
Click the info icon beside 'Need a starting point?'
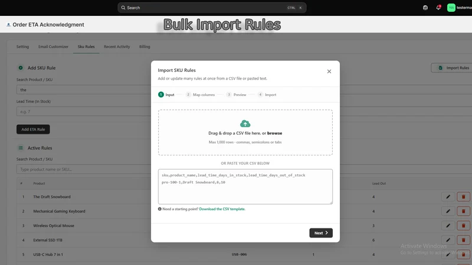[x=160, y=209]
